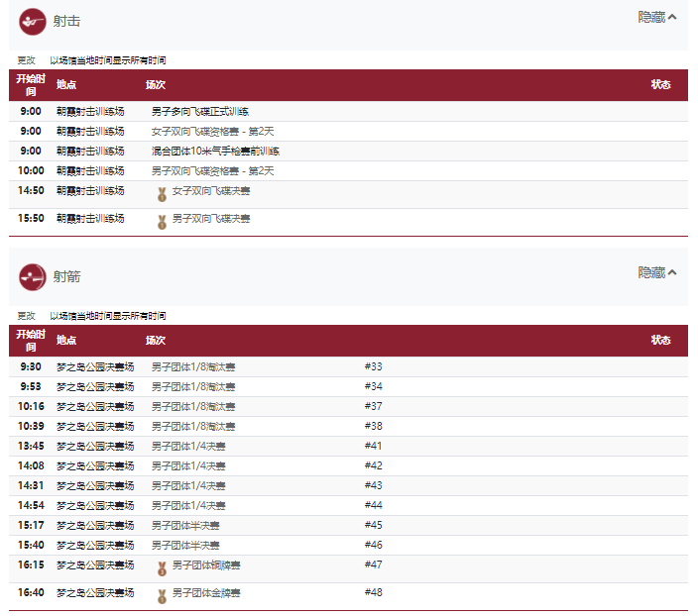Image resolution: width=698 pixels, height=616 pixels.
Task: Click match number #37
Action: pyautogui.click(x=374, y=406)
